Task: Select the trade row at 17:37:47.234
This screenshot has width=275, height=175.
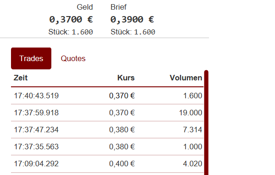Action: click(107, 130)
